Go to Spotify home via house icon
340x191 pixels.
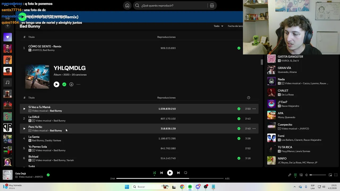[x=127, y=6]
